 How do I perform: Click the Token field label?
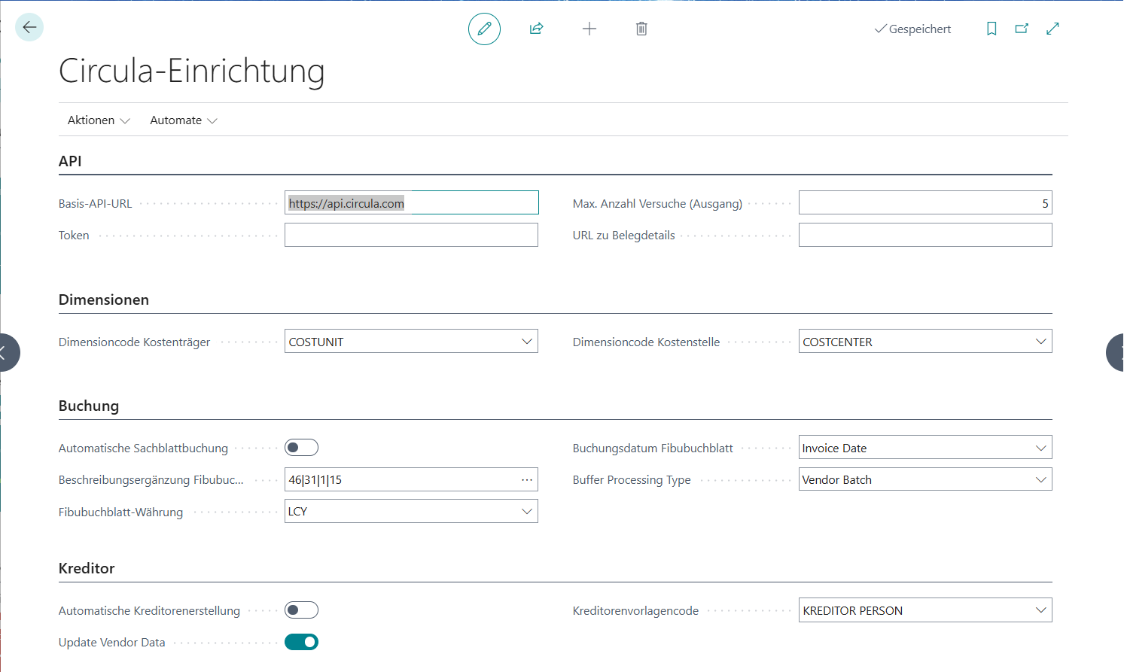[x=74, y=236]
